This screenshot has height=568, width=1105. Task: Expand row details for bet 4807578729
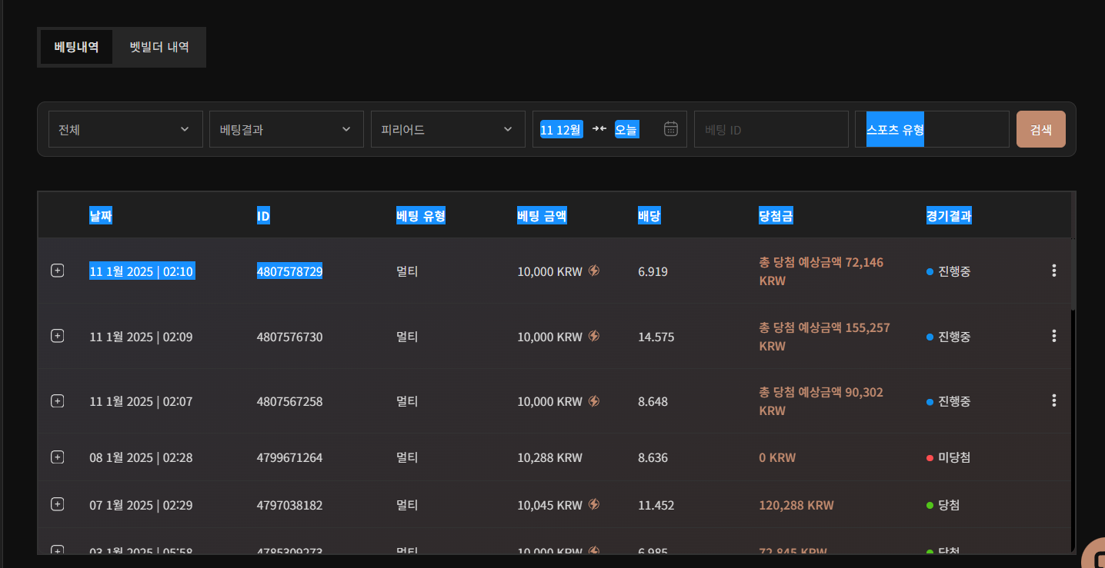pos(57,271)
